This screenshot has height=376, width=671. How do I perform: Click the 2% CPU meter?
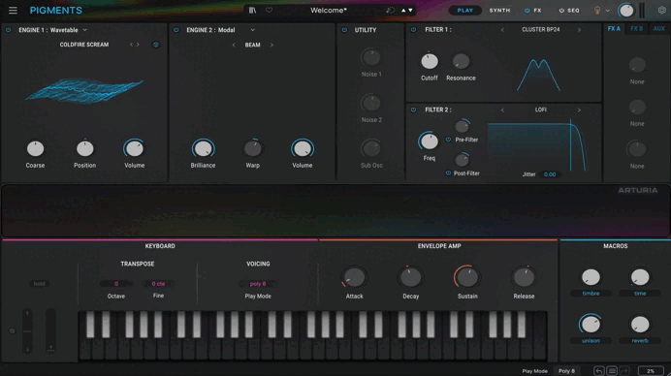point(651,371)
